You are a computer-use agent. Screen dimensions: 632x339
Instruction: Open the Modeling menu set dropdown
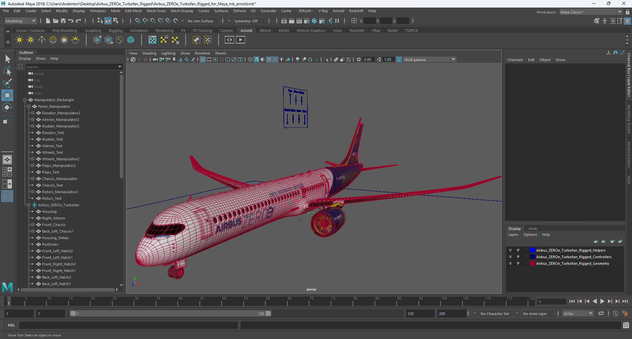click(x=20, y=21)
